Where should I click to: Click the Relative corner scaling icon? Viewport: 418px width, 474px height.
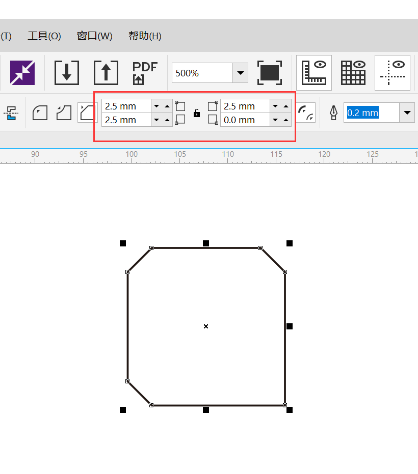pyautogui.click(x=306, y=113)
